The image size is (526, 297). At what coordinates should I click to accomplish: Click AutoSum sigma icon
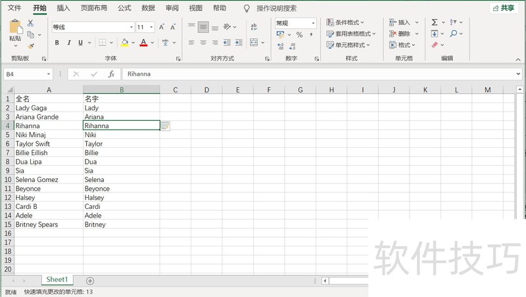click(x=435, y=22)
